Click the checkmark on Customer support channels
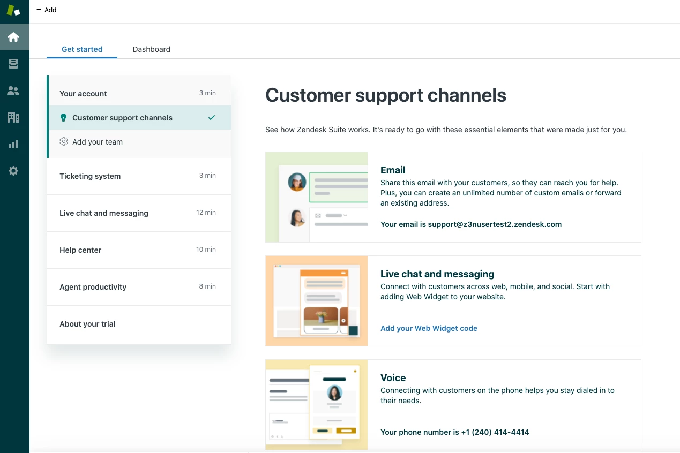Image resolution: width=680 pixels, height=453 pixels. [212, 117]
